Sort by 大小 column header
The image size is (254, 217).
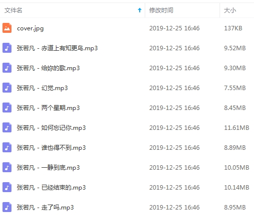[x=230, y=10]
